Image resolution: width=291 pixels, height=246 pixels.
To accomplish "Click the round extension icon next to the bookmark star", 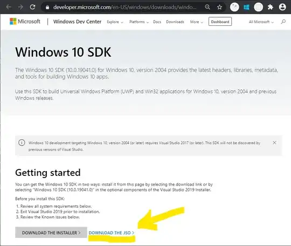I will (x=234, y=7).
